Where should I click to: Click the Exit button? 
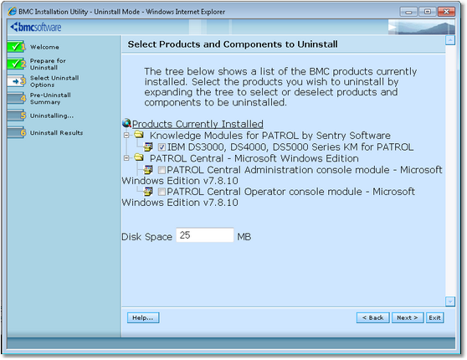coord(435,317)
